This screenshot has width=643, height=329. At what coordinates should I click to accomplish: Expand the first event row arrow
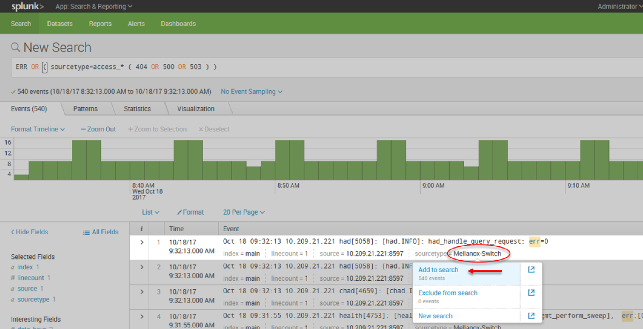click(x=141, y=242)
